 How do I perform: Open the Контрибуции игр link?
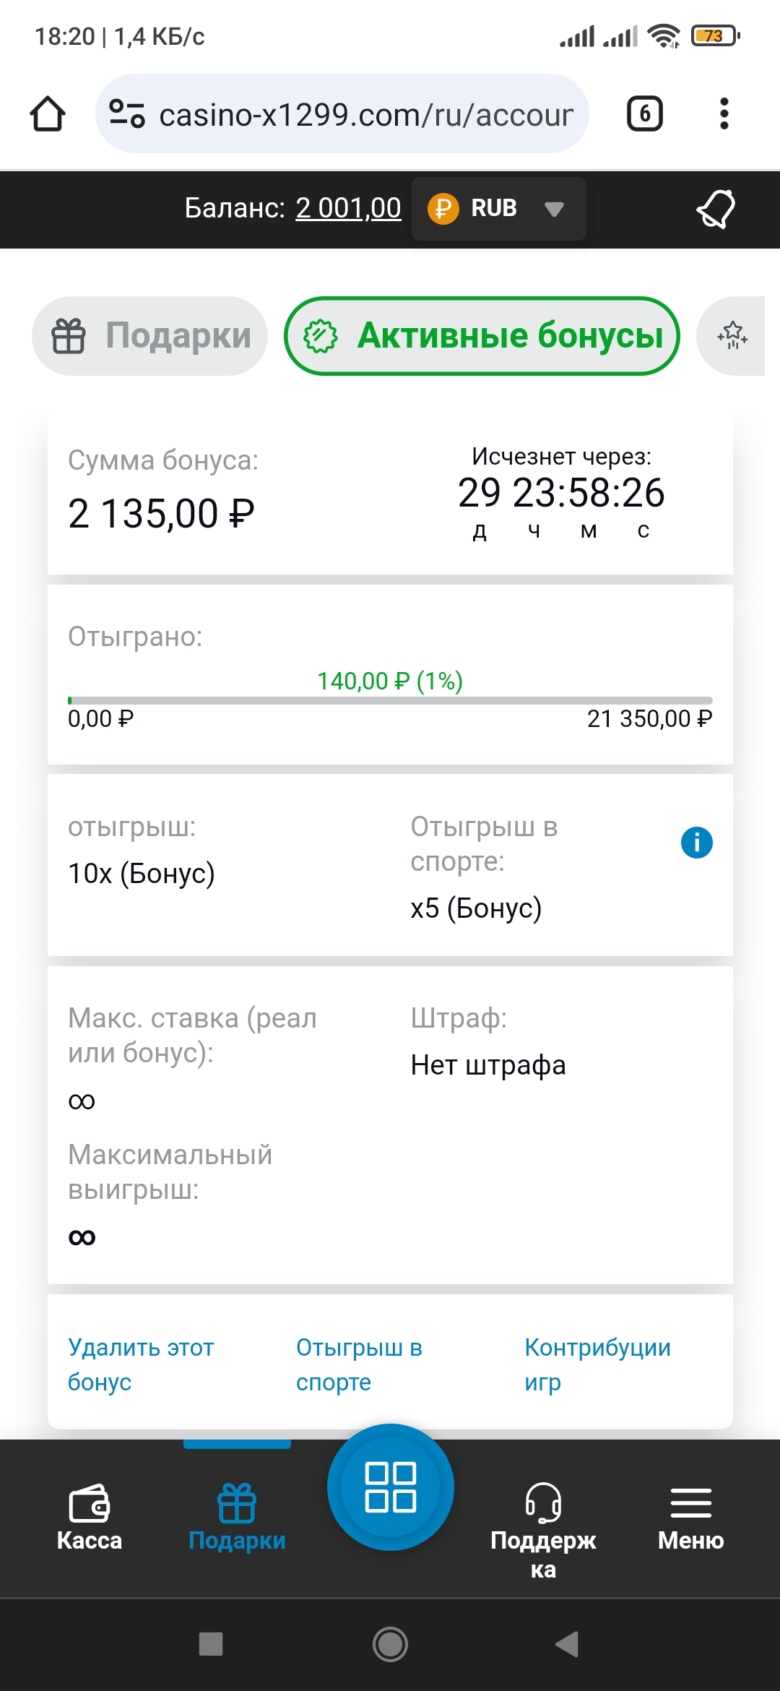tap(597, 1364)
